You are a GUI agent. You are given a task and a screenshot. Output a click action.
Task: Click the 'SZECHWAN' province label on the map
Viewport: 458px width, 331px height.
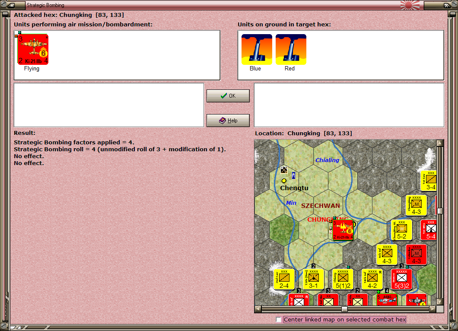coord(321,206)
